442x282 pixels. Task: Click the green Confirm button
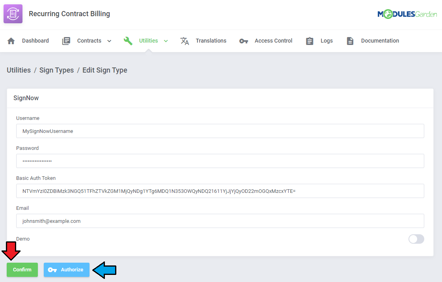pos(22,270)
